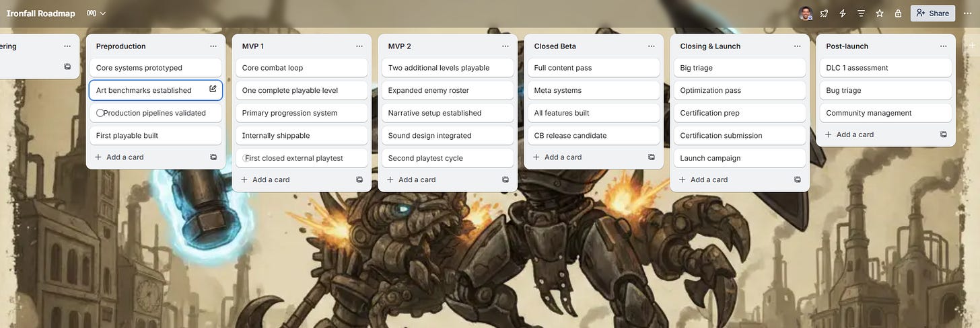Screen dimensions: 980x328
Task: Open the 'Expanded enemy roster' card
Action: pyautogui.click(x=448, y=91)
